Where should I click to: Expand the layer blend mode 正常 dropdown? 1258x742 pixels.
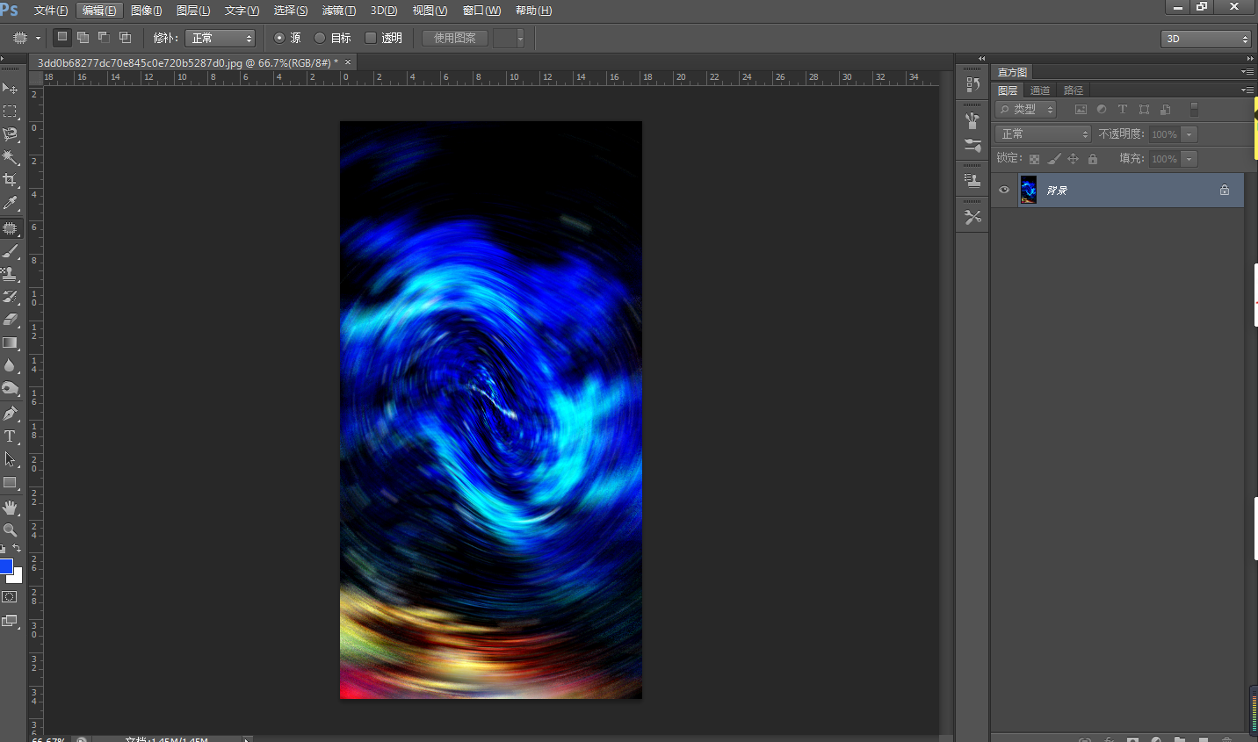pos(1043,134)
